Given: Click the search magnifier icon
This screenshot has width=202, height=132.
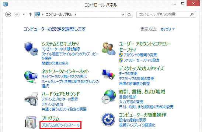Looking at the screenshot, I should tap(192, 14).
